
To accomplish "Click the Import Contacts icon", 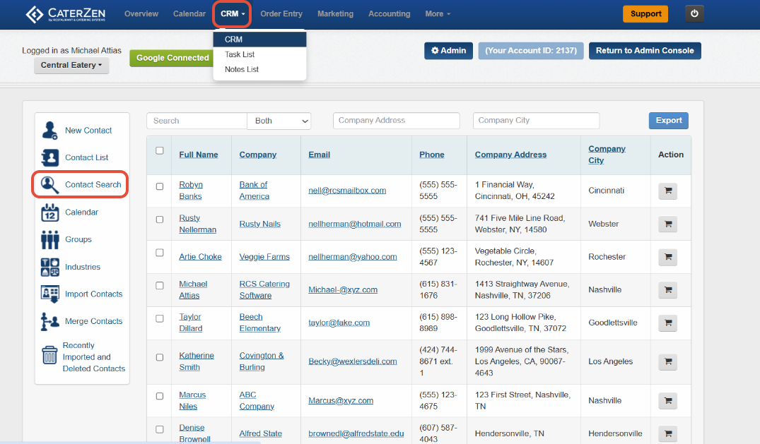I will 50,294.
